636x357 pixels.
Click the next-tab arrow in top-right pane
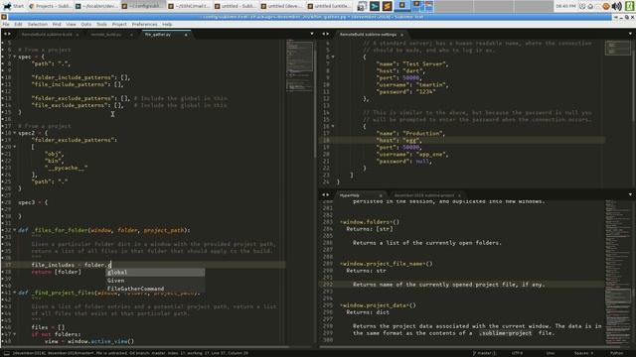point(328,34)
